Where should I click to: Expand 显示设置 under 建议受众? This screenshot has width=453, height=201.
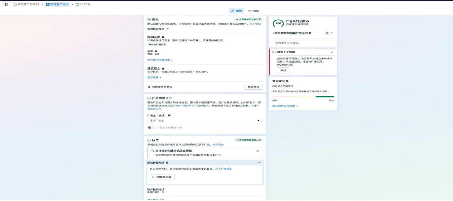154,77
